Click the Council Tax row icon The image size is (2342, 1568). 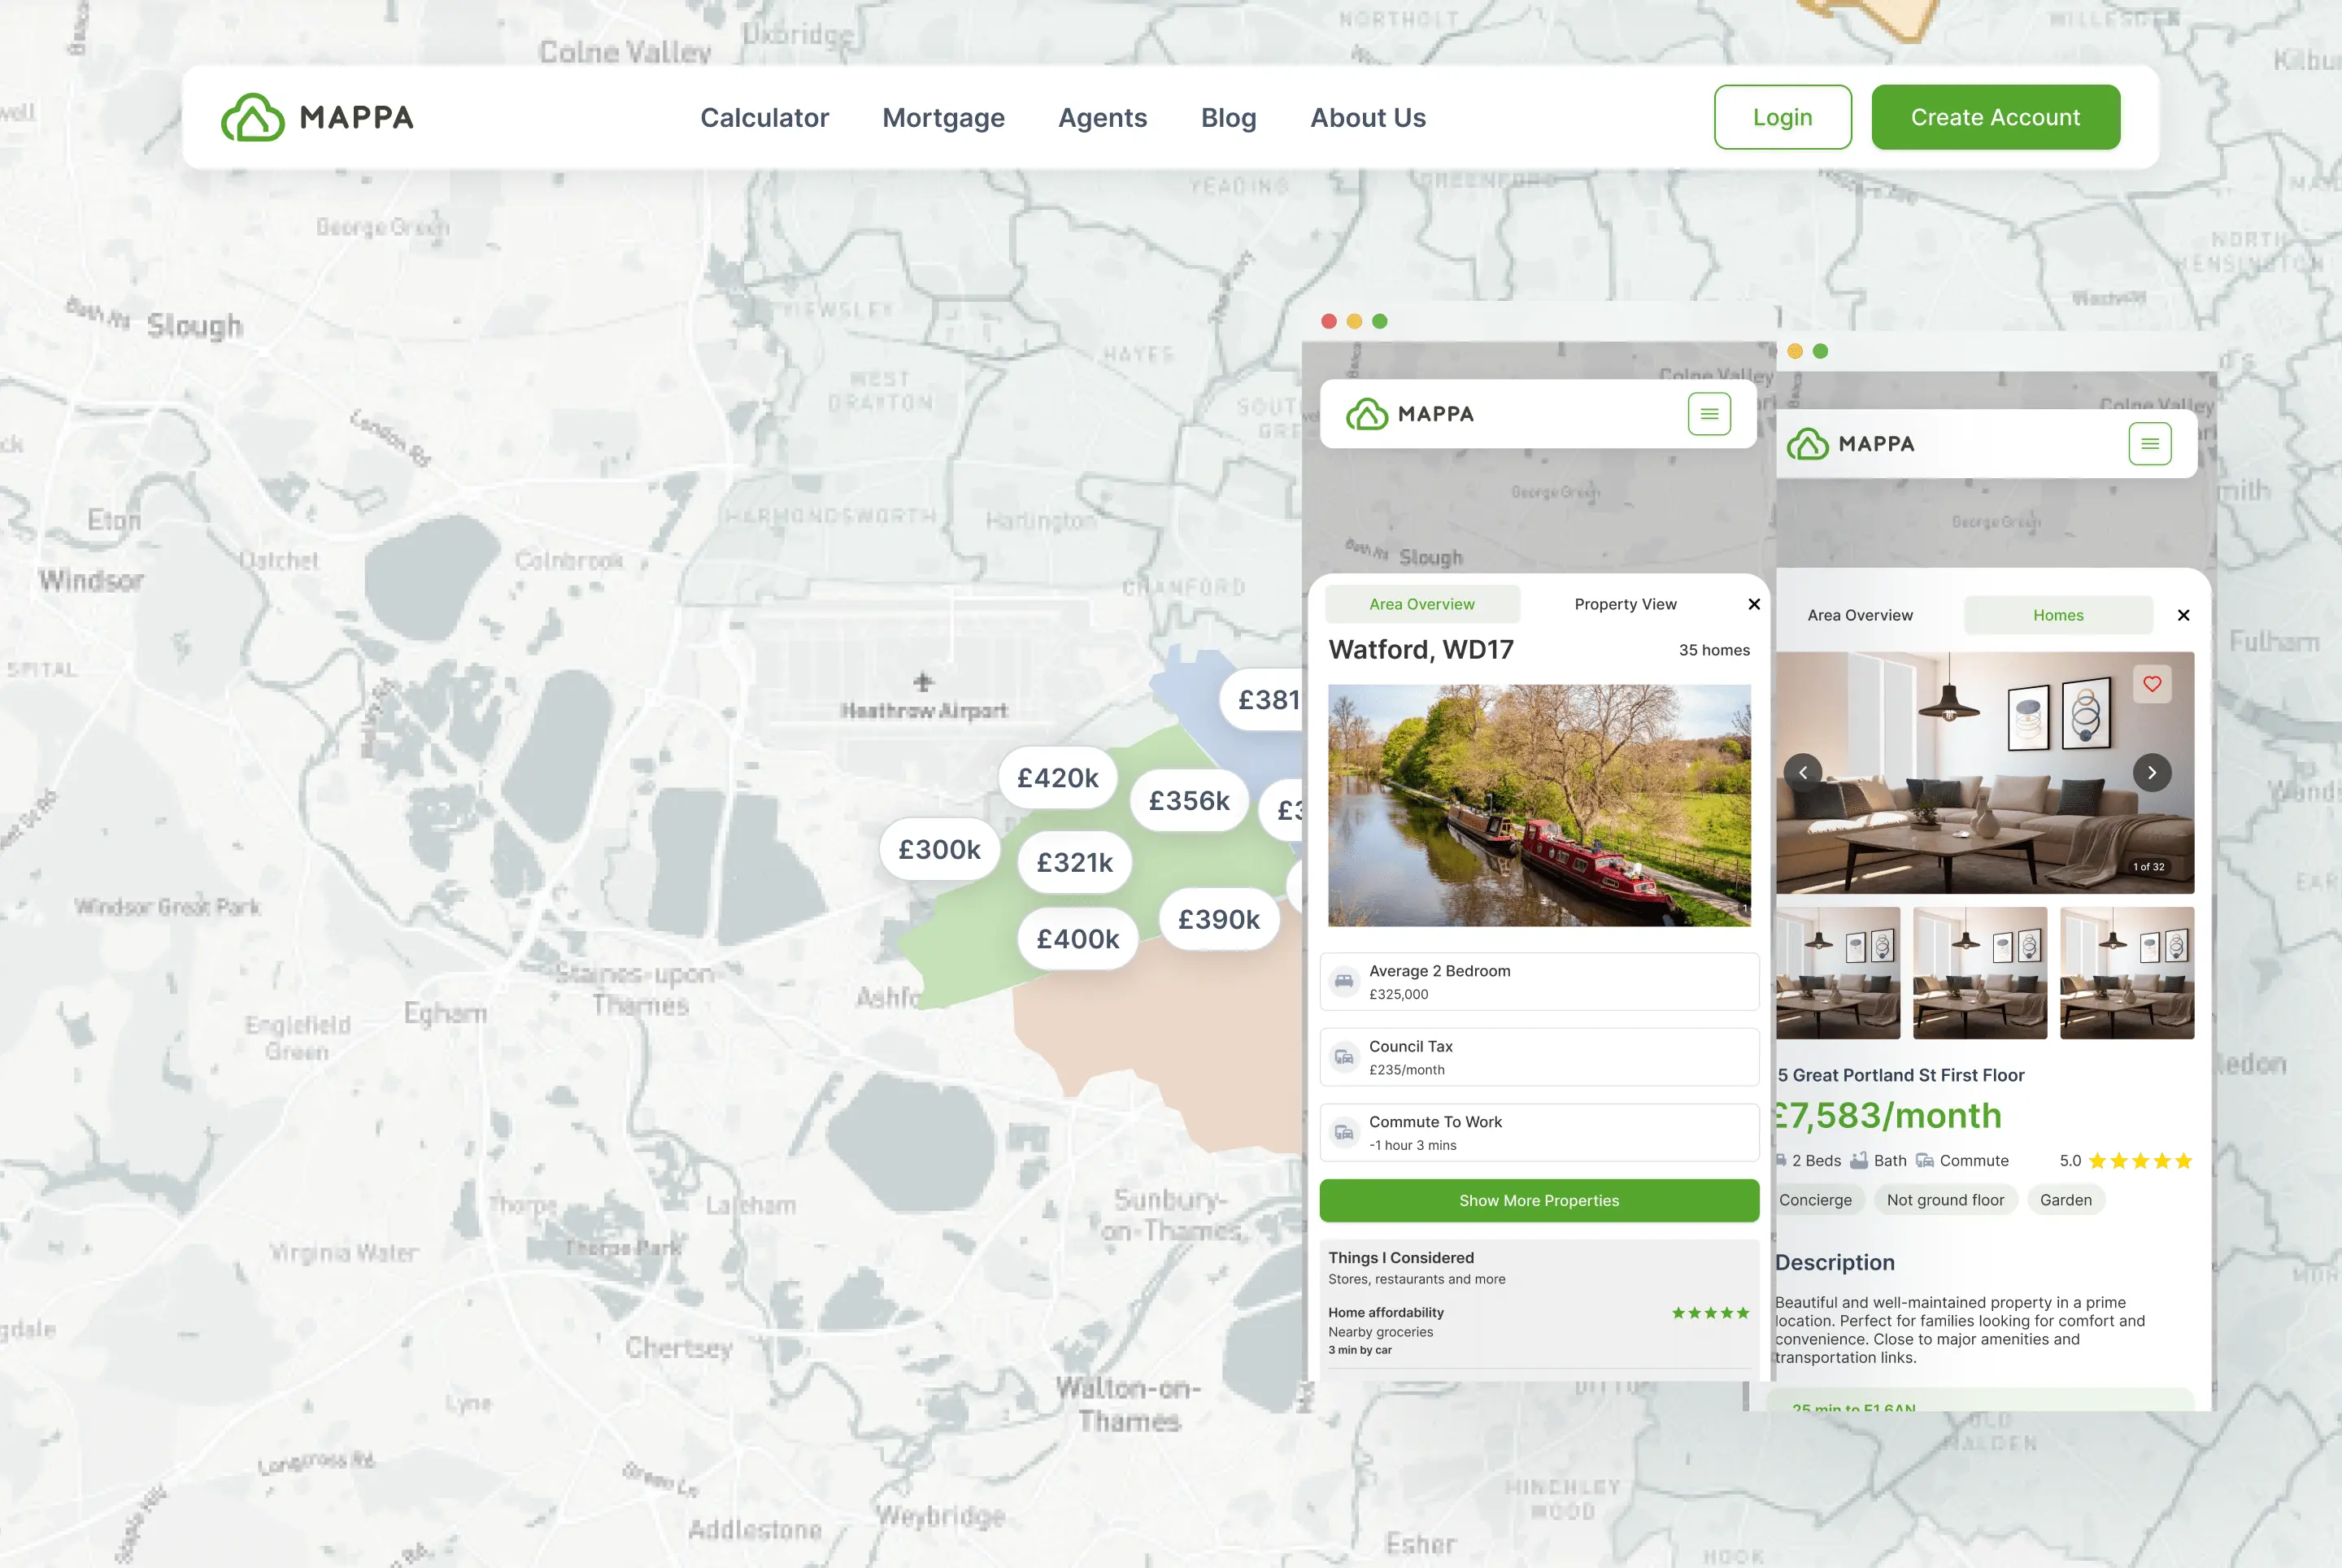1344,1057
